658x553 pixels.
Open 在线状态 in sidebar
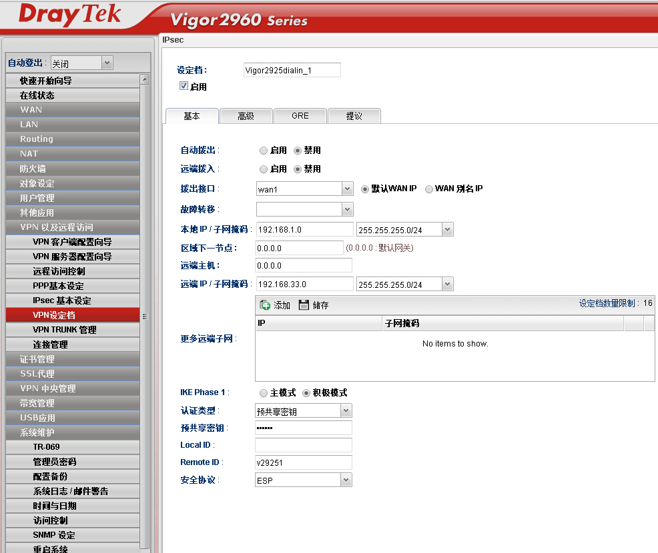[73, 95]
